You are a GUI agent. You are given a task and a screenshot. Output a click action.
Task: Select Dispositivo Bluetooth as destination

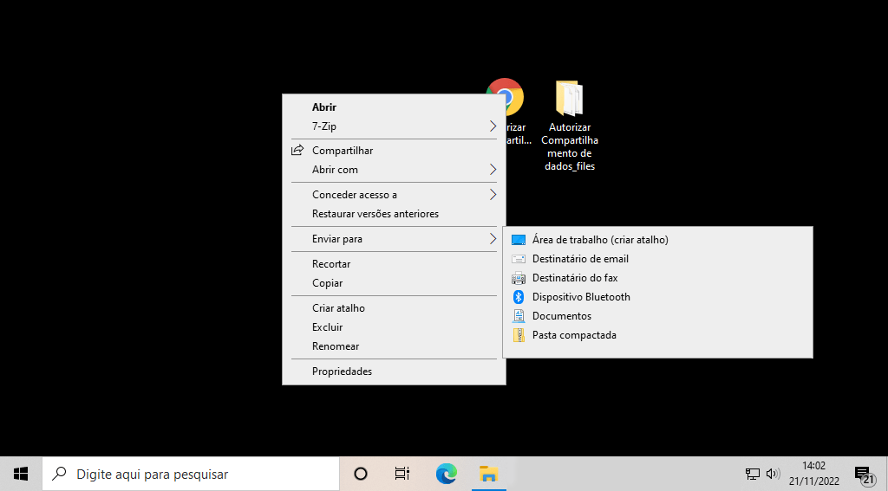coord(581,297)
